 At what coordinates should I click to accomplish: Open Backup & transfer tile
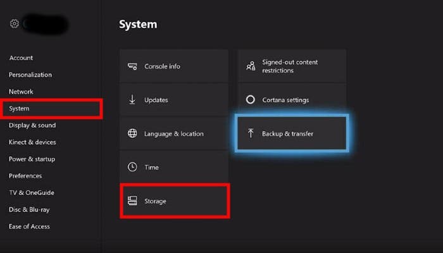coord(292,133)
